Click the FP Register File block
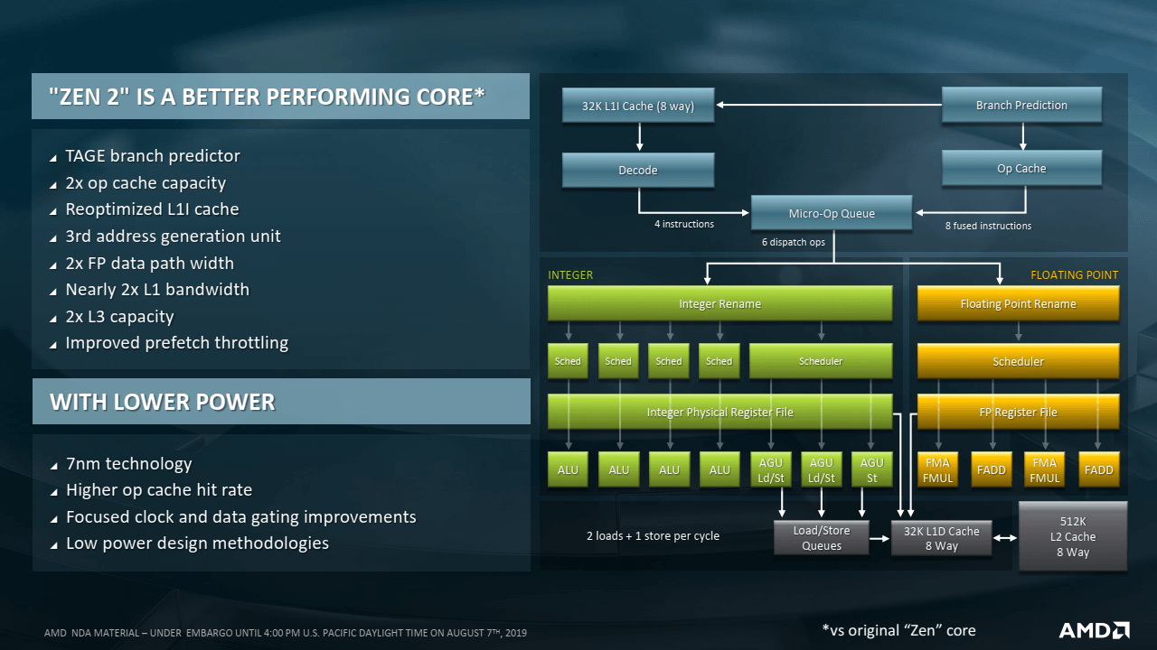This screenshot has height=650, width=1157. click(1018, 412)
